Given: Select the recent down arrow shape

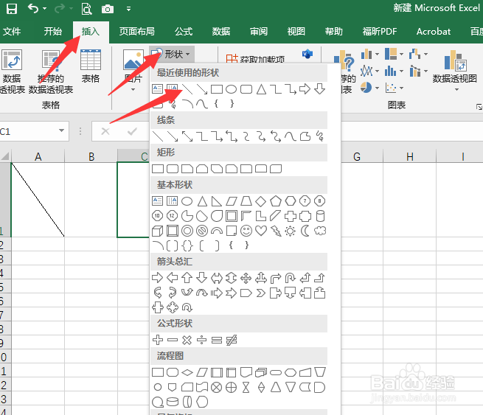Looking at the screenshot, I should [x=320, y=89].
